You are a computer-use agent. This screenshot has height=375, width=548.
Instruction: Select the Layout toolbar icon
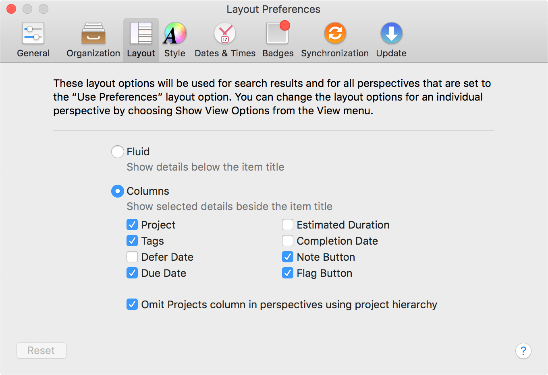pos(141,33)
